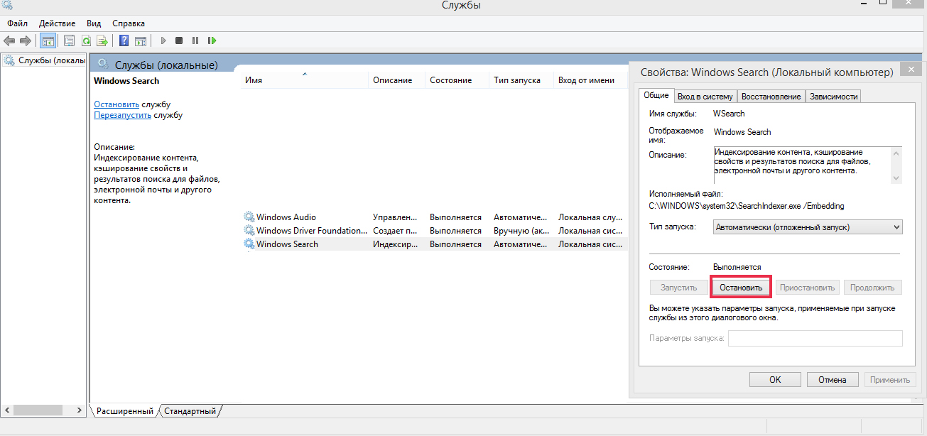Image resolution: width=927 pixels, height=436 pixels.
Task: Toggle the action pane toolbar icon
Action: click(x=141, y=41)
